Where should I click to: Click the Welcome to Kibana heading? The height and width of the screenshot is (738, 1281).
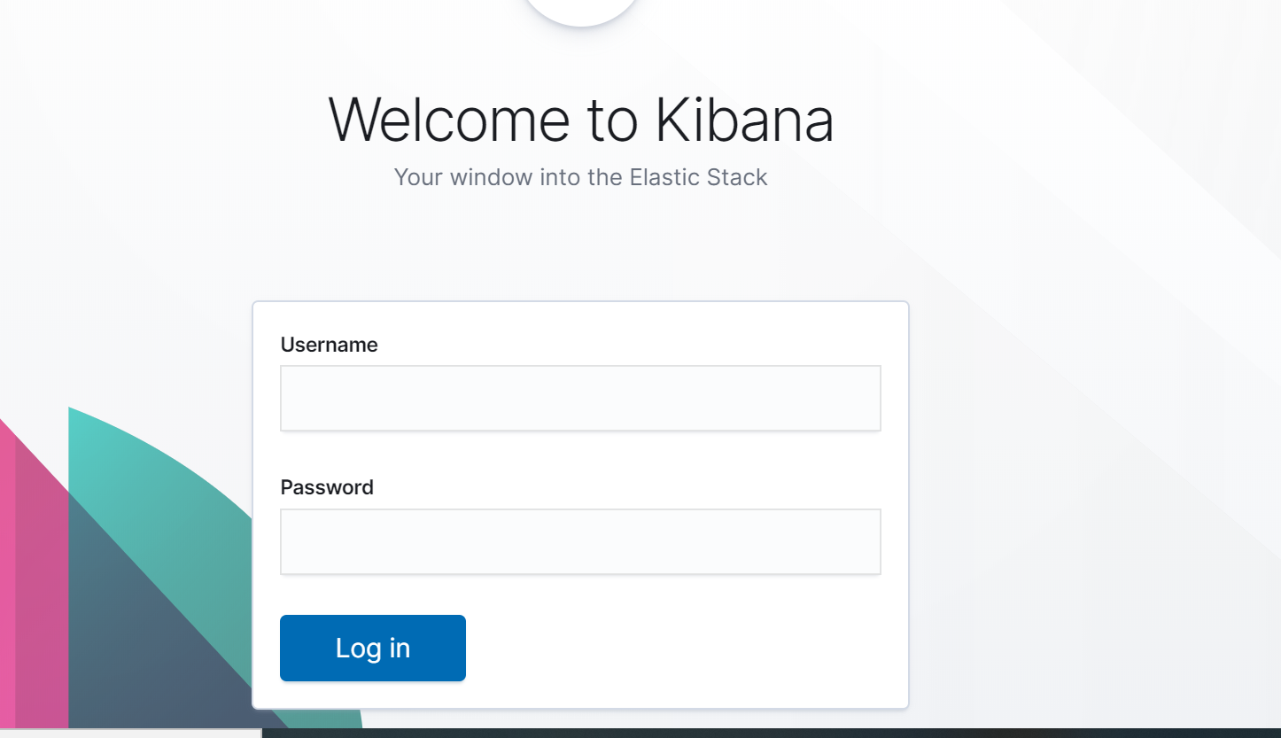click(581, 119)
